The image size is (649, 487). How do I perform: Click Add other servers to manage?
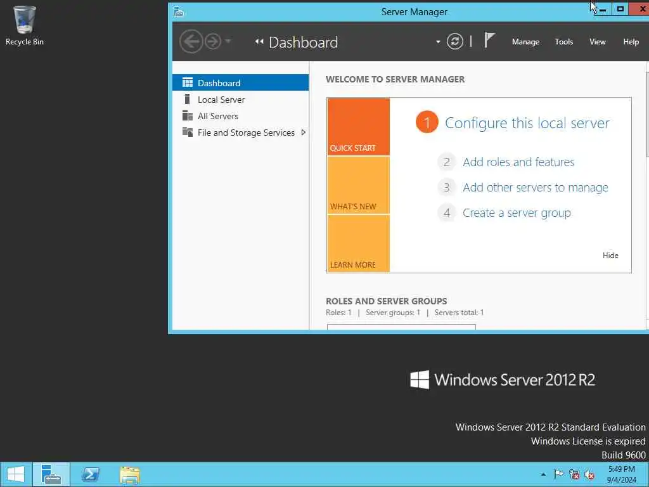535,188
